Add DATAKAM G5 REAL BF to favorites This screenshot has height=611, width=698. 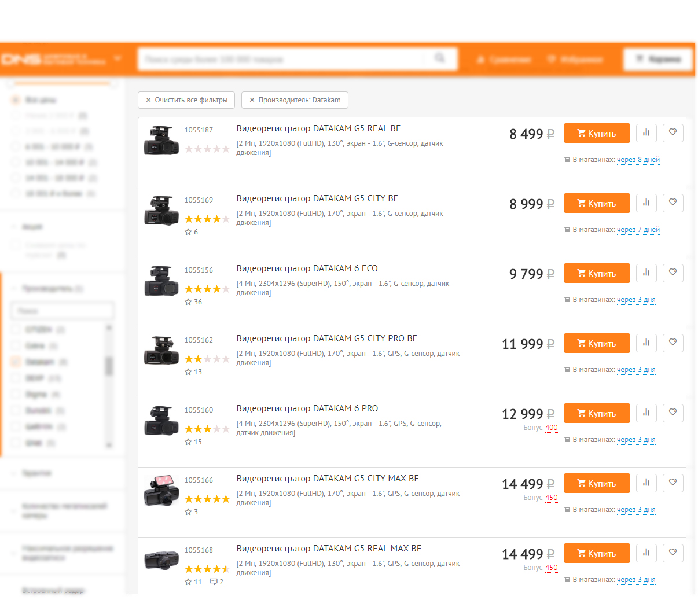673,132
